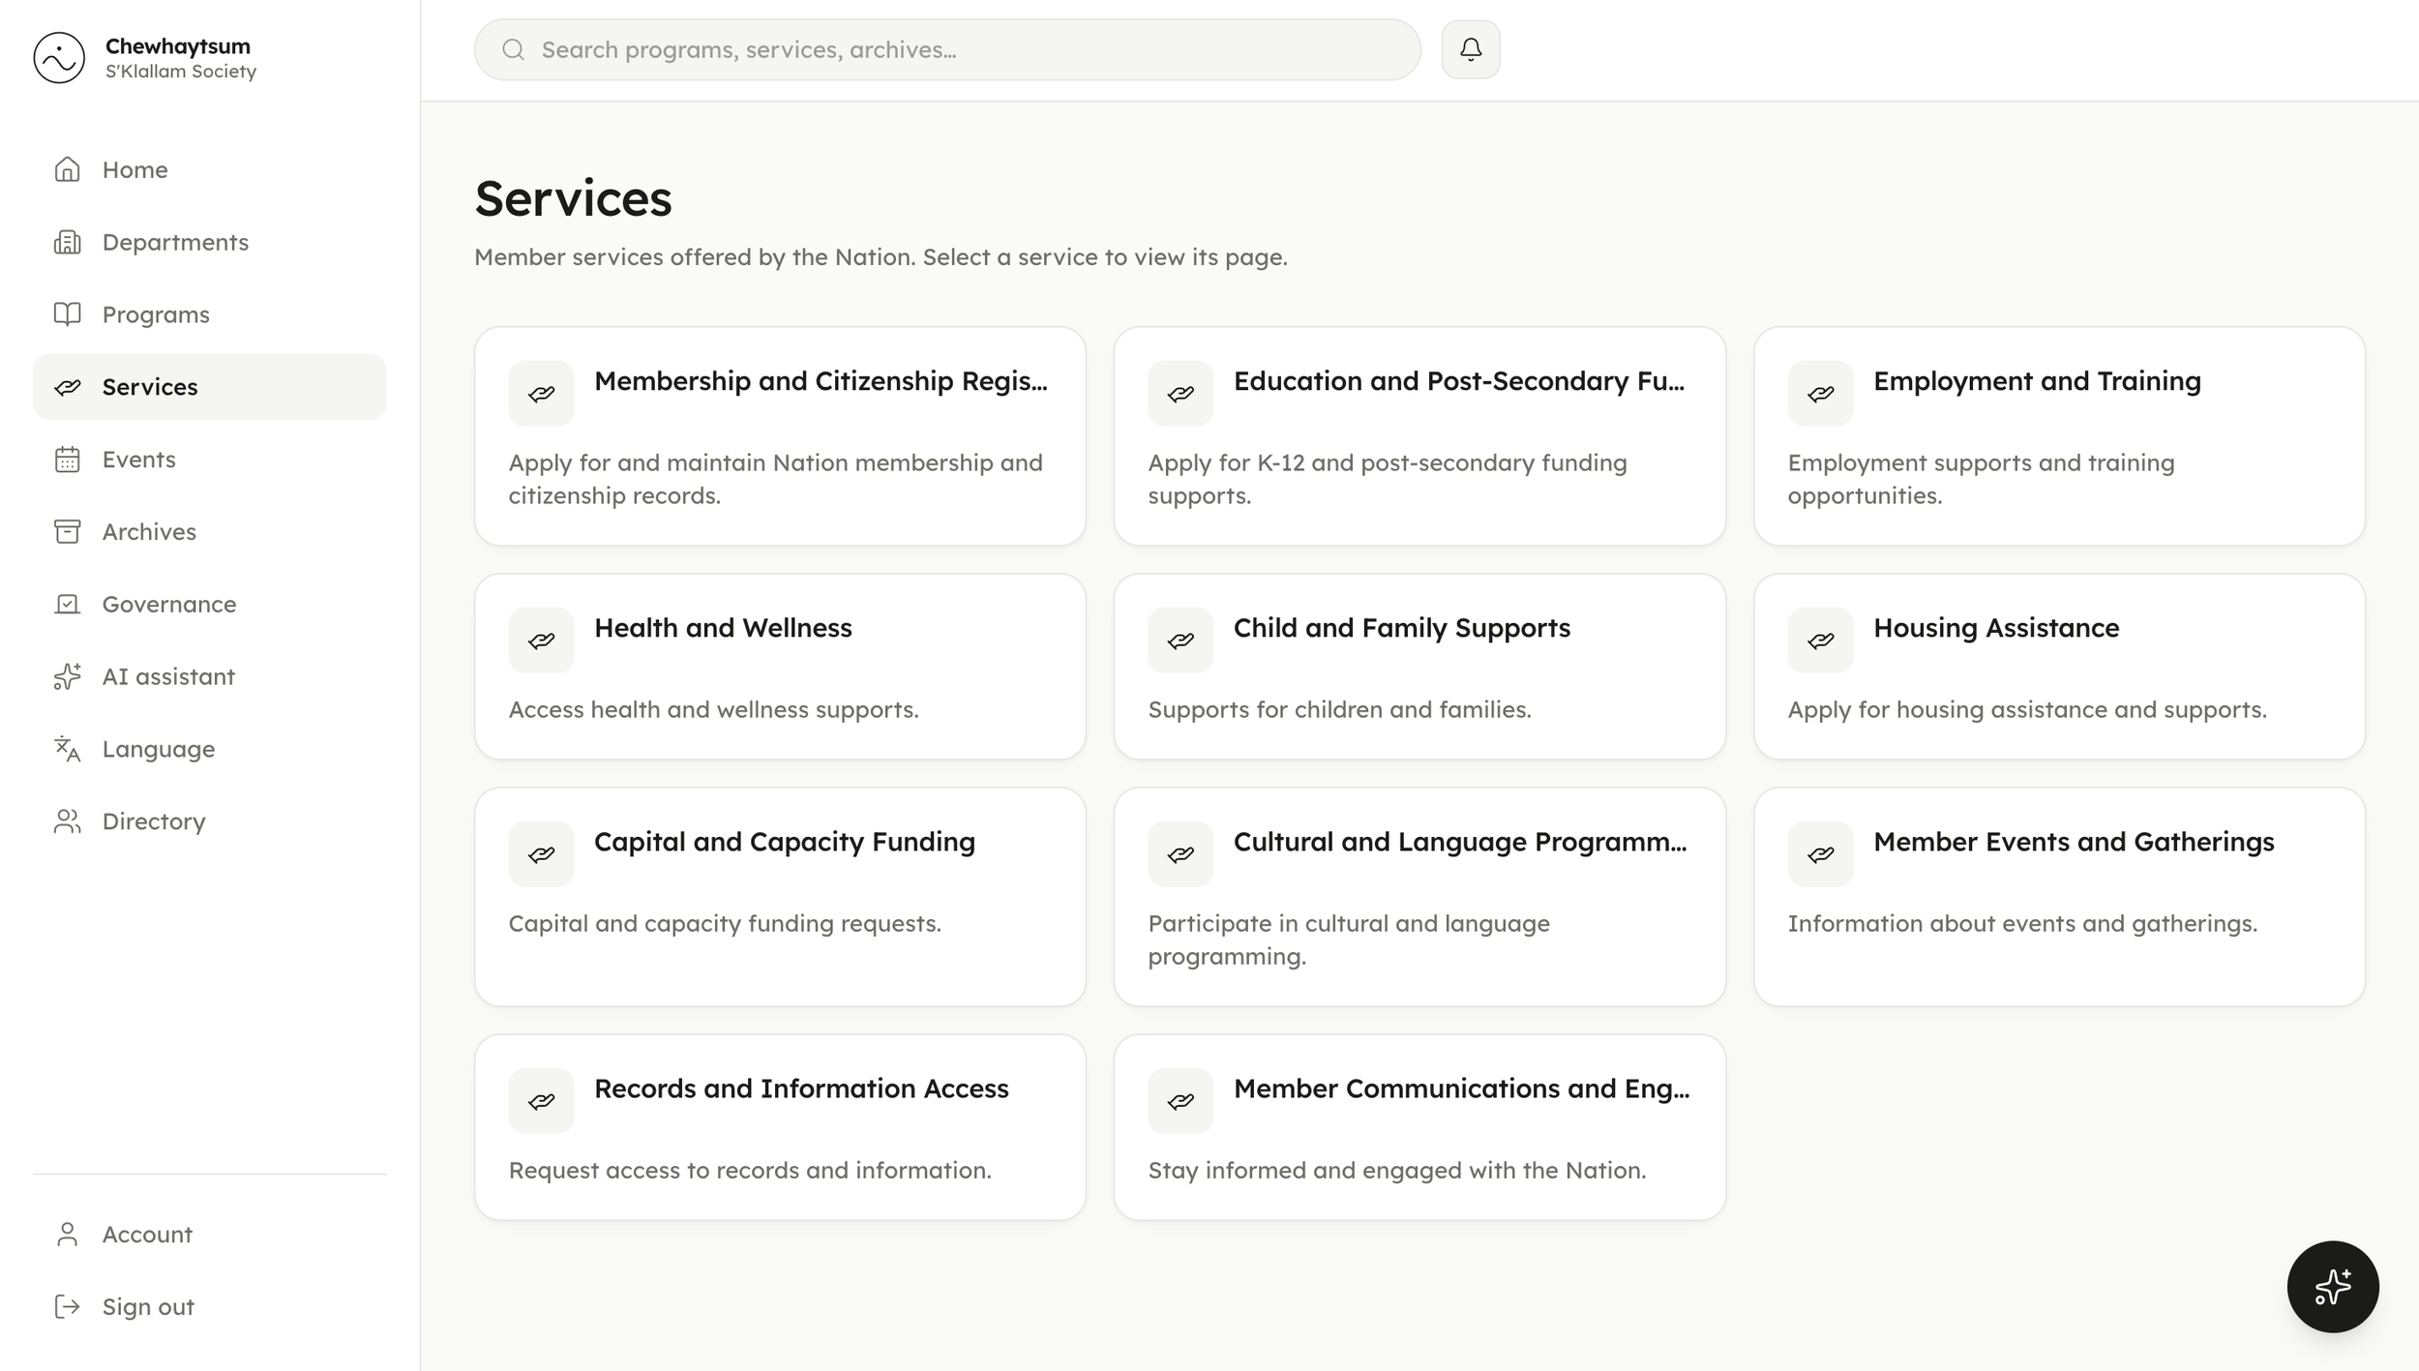Screen dimensions: 2419x1371
Task: Open Records and Information Access title
Action: [801, 1088]
